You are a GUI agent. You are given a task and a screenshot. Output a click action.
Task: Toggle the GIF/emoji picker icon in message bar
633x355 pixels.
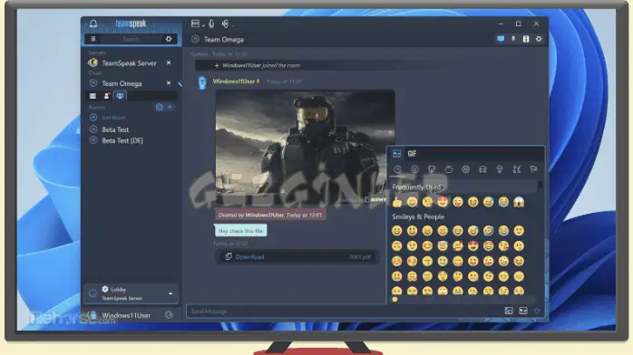click(x=522, y=311)
